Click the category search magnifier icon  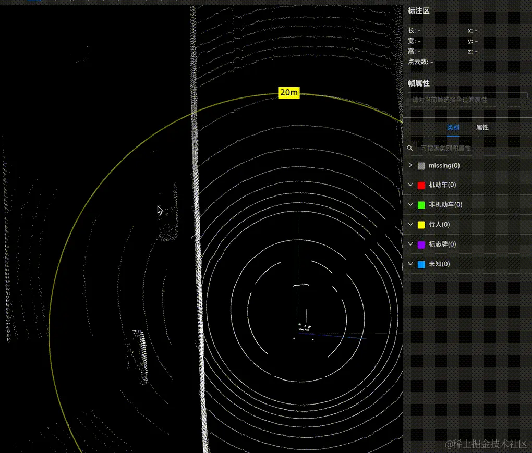click(x=410, y=148)
